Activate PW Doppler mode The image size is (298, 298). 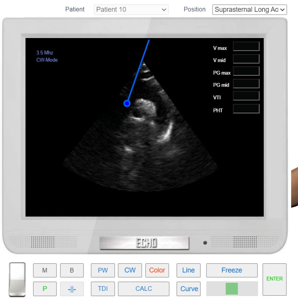click(103, 270)
